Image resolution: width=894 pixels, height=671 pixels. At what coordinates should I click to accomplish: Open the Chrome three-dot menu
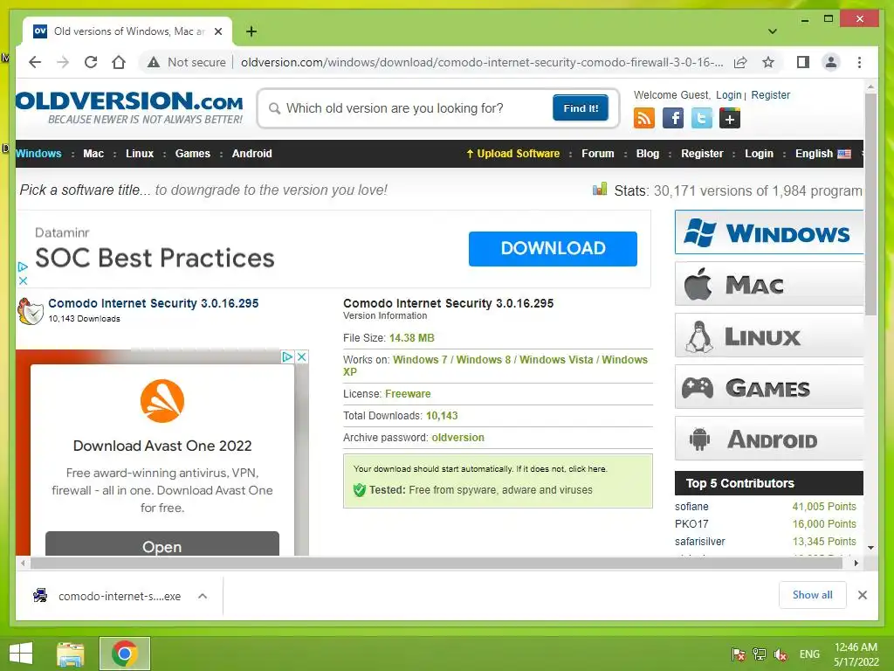pos(859,62)
